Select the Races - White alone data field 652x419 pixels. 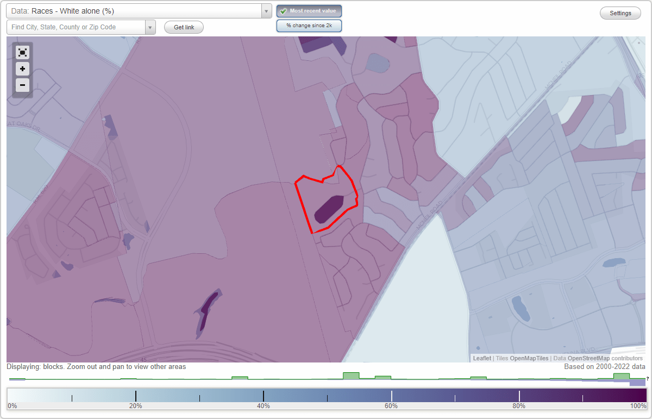click(x=134, y=11)
